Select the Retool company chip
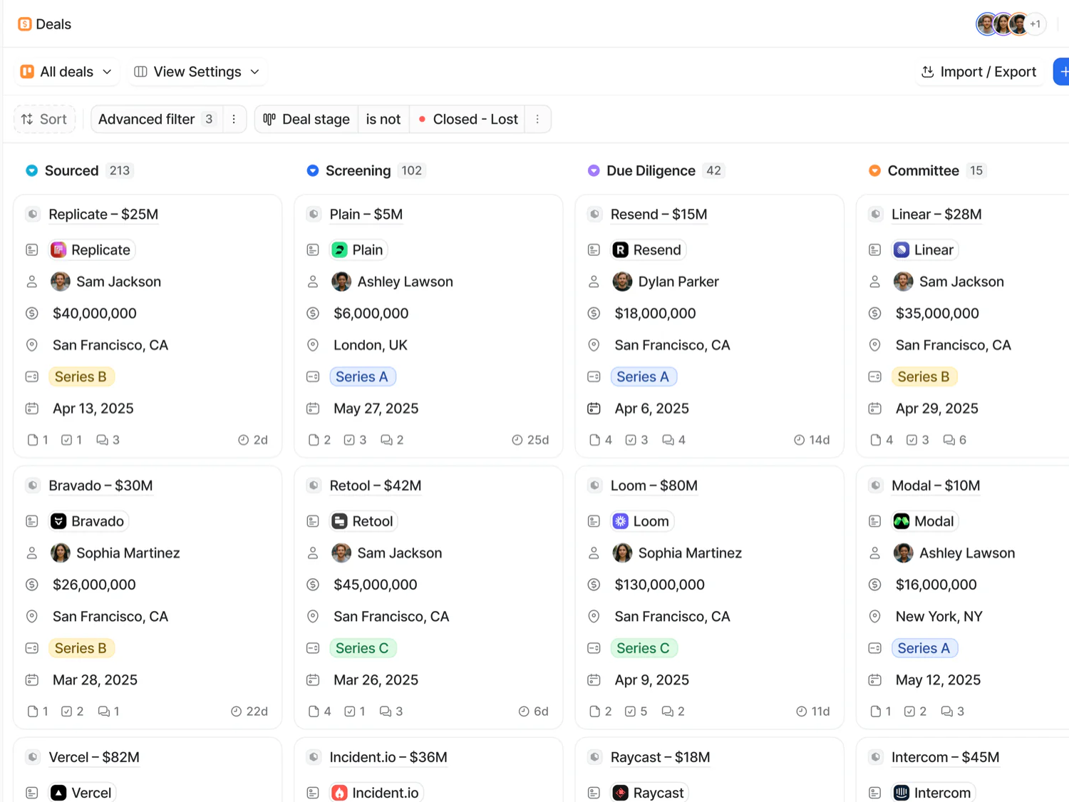The width and height of the screenshot is (1069, 802). tap(363, 521)
